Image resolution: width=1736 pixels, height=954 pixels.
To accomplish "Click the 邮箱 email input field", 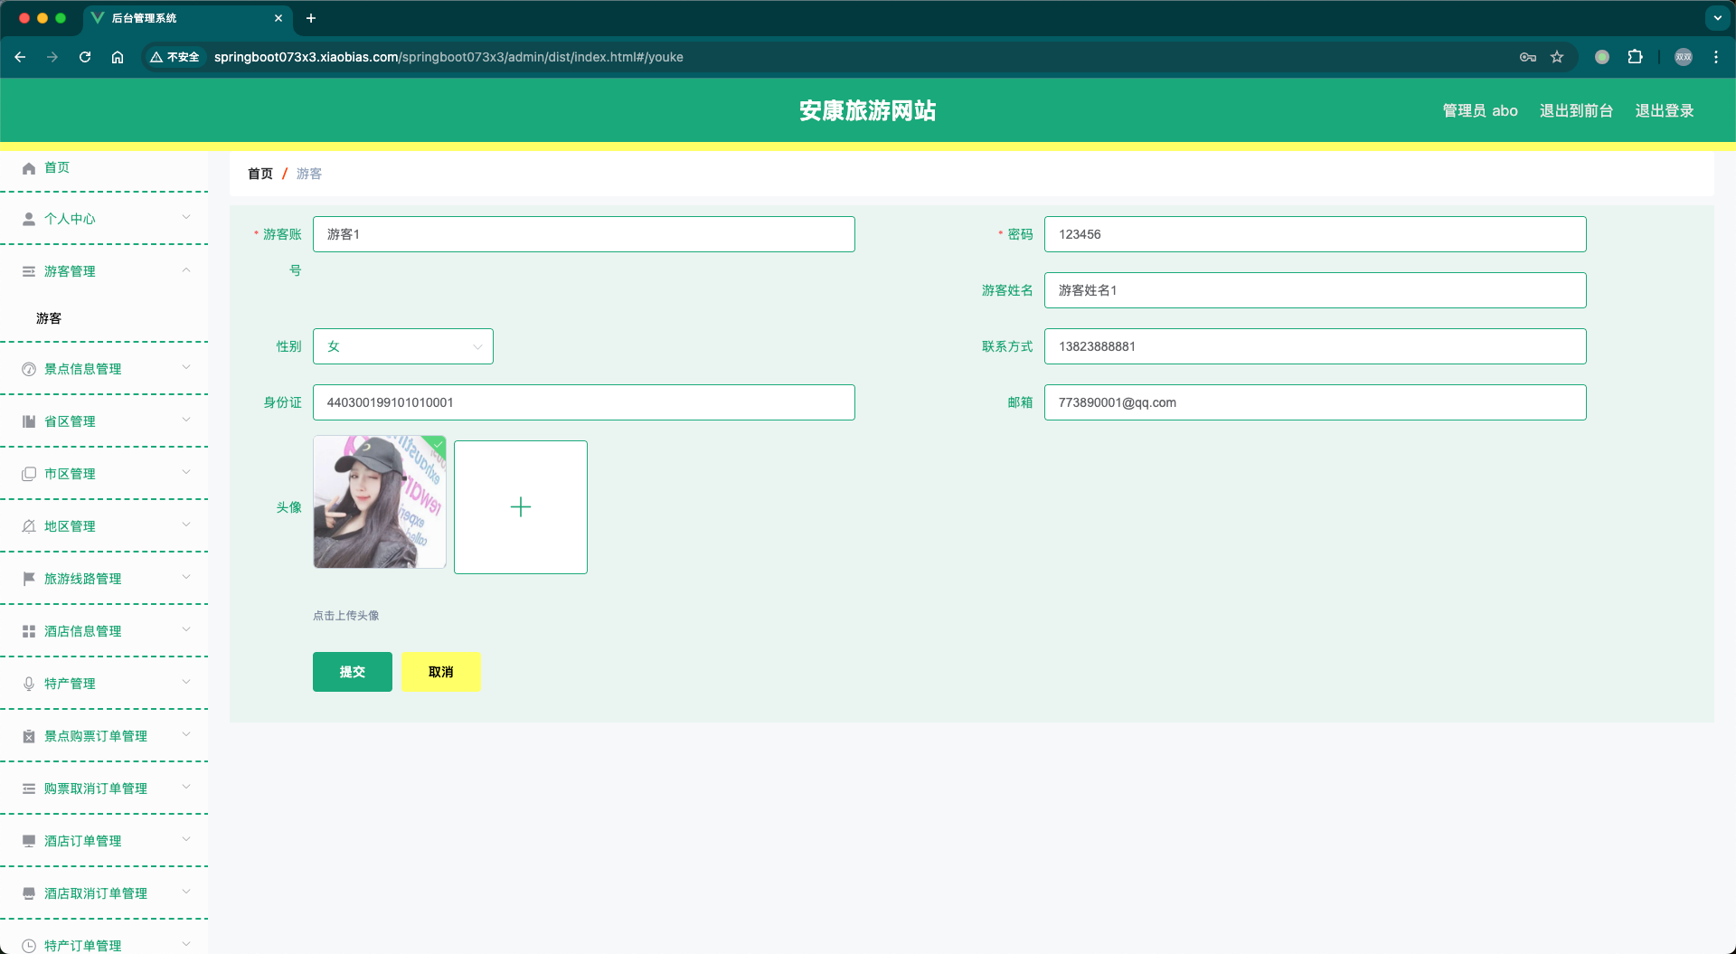I will (1316, 402).
